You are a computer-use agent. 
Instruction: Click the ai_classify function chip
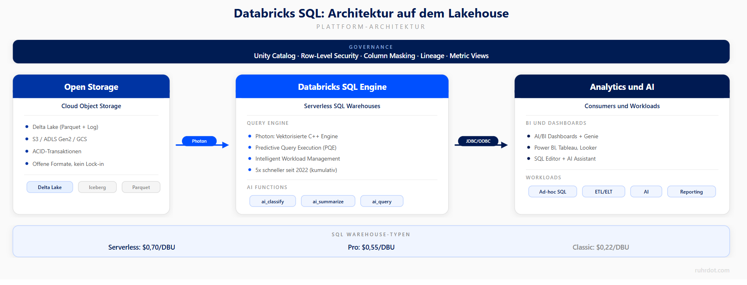coord(272,201)
